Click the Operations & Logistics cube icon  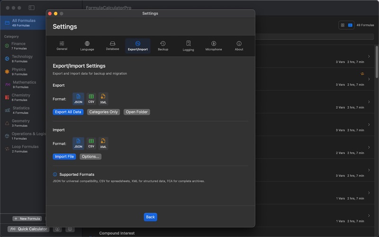7,136
